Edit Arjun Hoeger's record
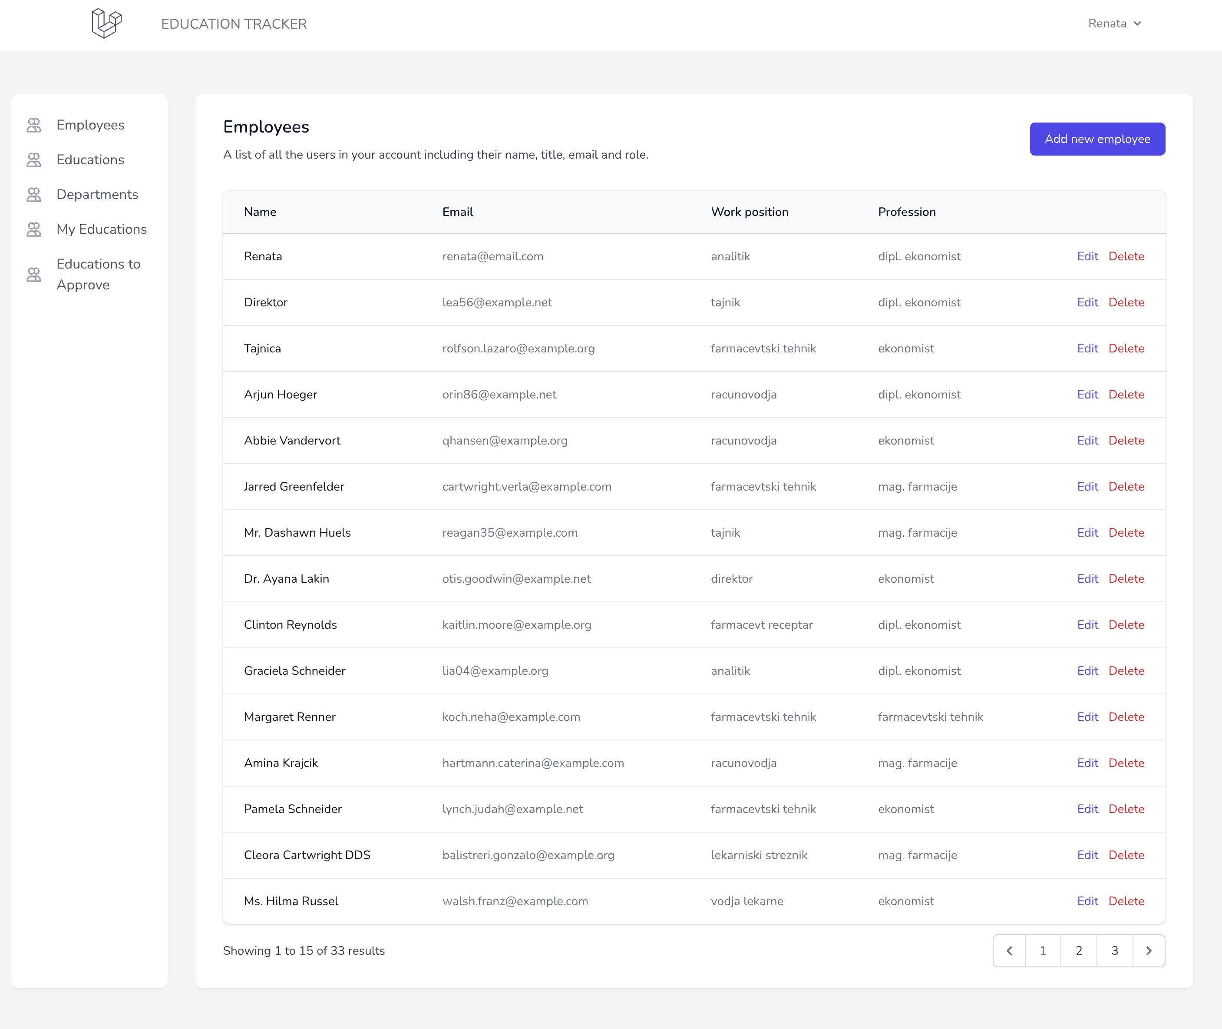 click(x=1087, y=394)
